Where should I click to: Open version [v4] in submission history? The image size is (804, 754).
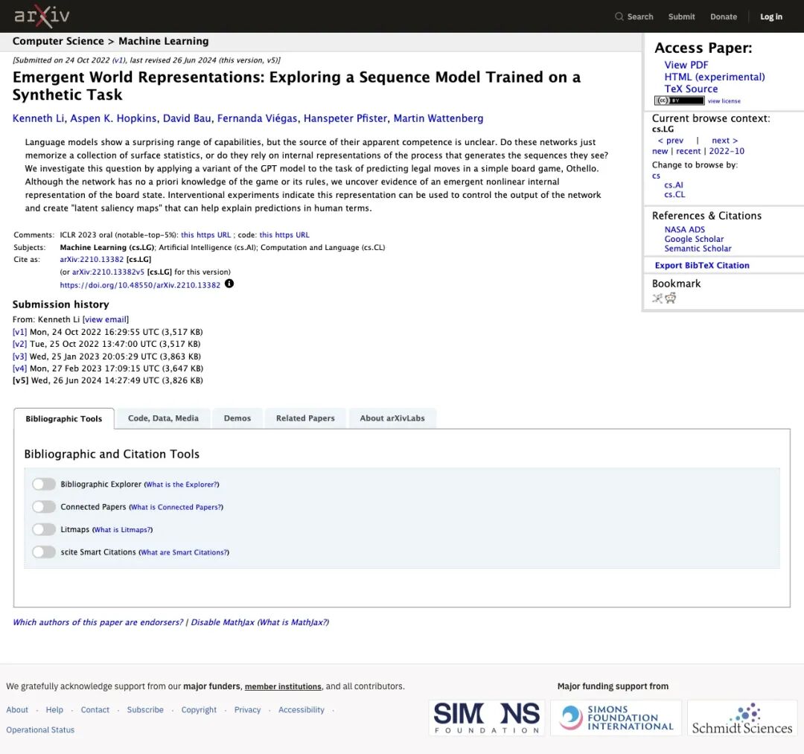(x=19, y=368)
